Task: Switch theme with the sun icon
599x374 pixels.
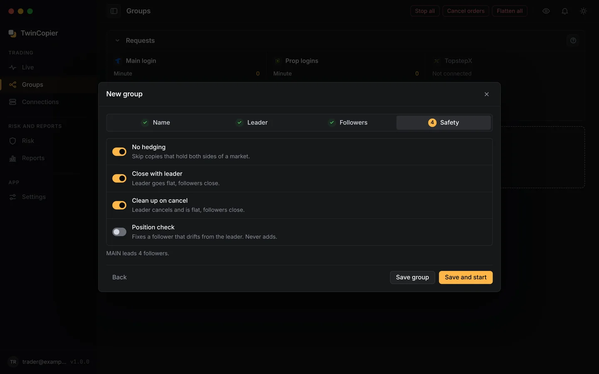Action: click(584, 11)
